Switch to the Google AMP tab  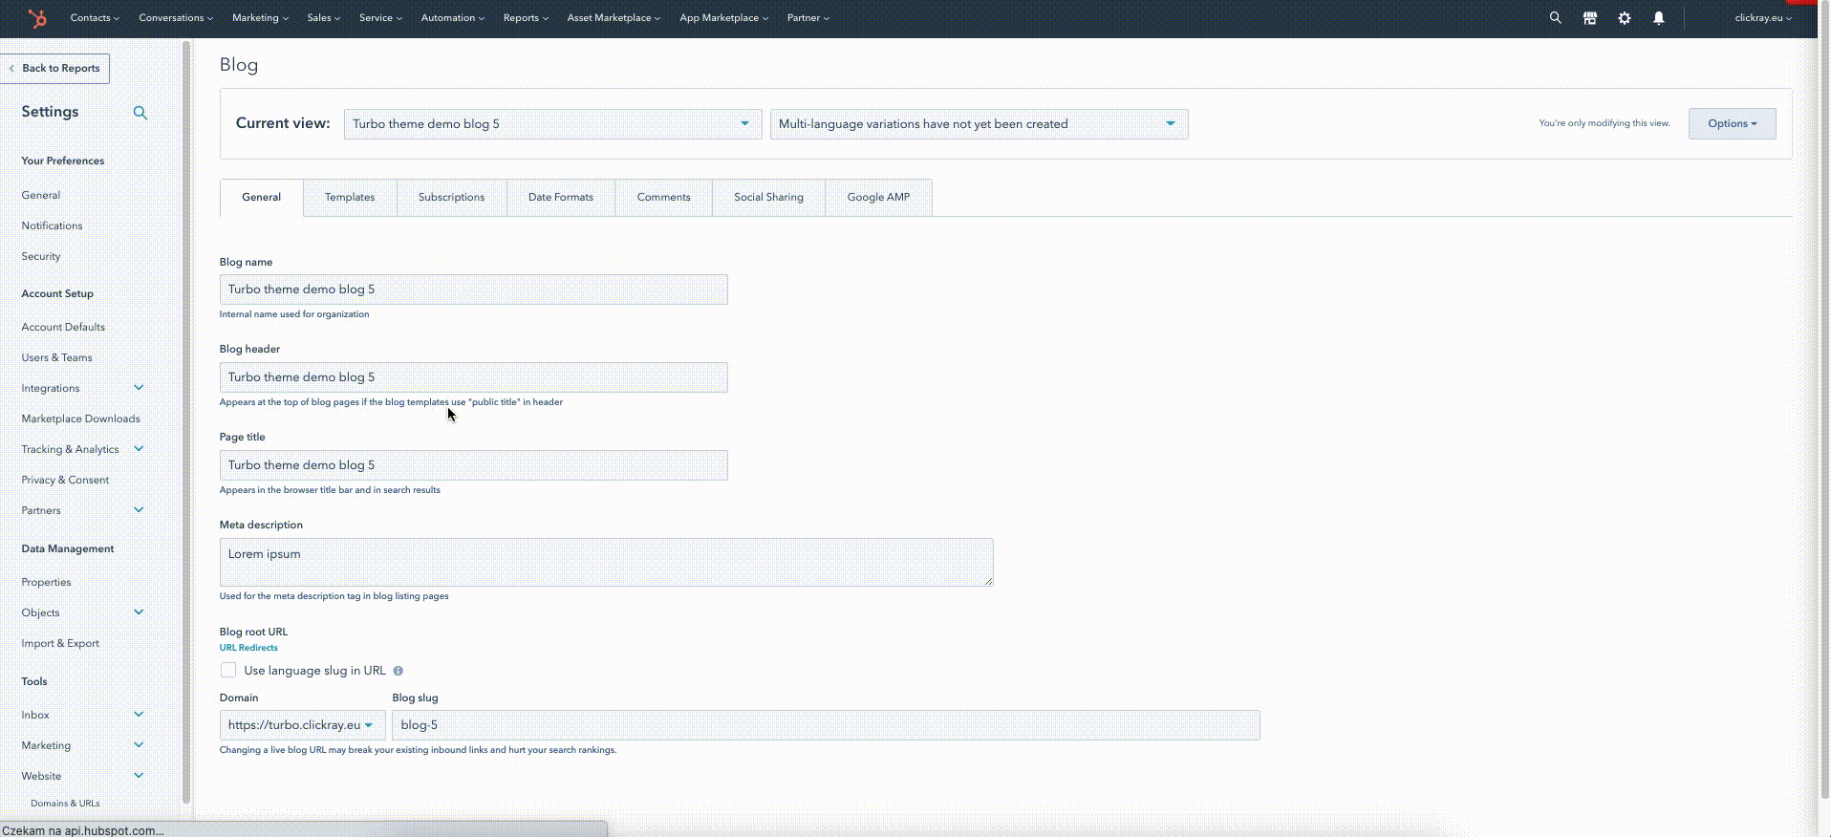878,197
